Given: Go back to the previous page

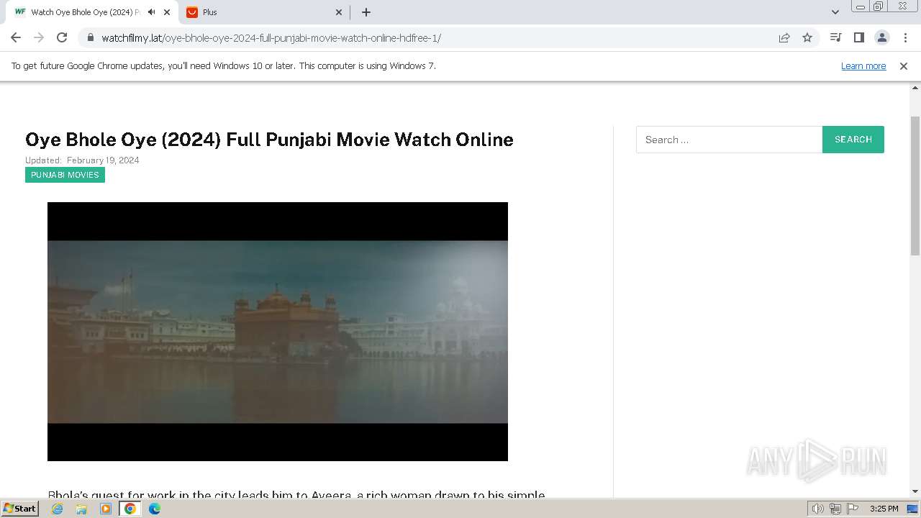Looking at the screenshot, I should [x=16, y=37].
